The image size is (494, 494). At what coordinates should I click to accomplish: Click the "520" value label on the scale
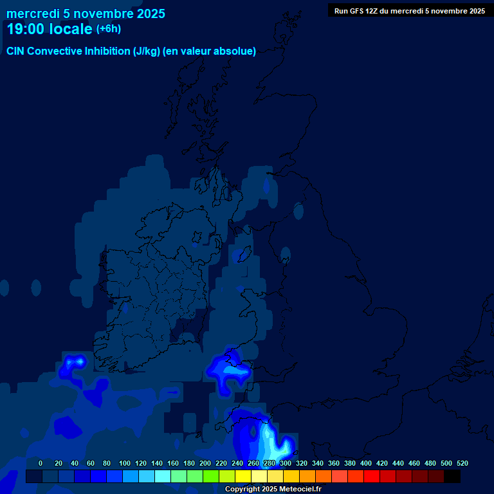tap(462, 463)
